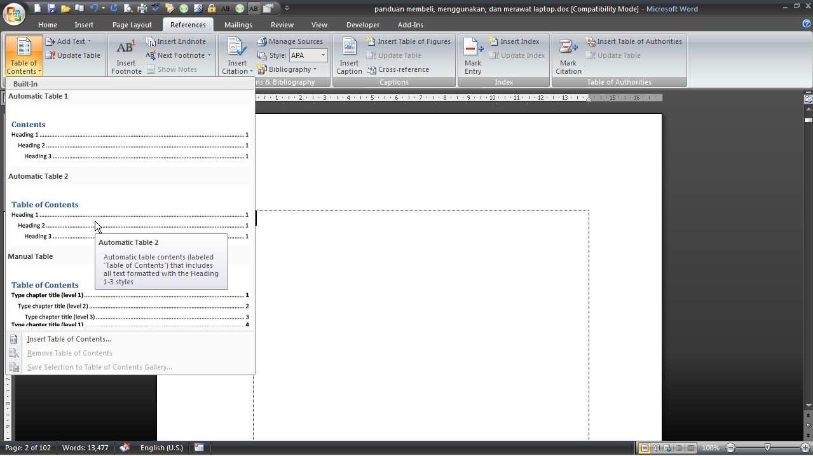This screenshot has width=813, height=456.
Task: Switch to Print Layout view
Action: click(x=645, y=448)
